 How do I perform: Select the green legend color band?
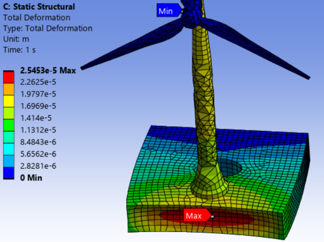coord(9,125)
